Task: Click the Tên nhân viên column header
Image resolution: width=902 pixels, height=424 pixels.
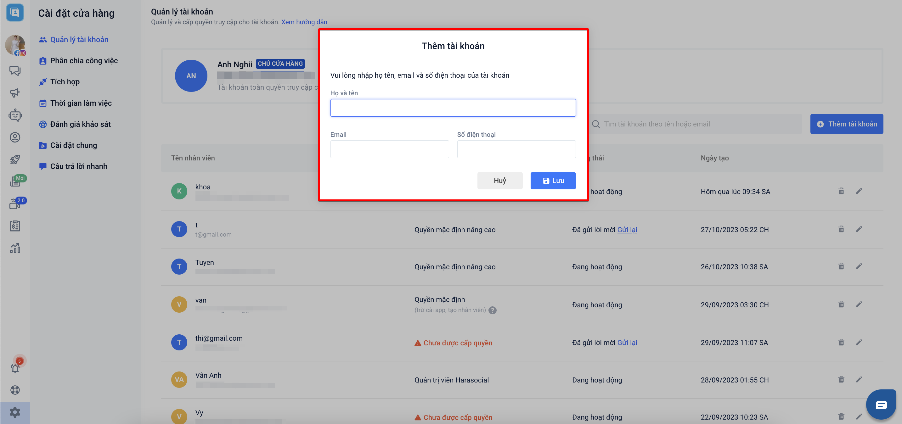Action: [x=193, y=158]
